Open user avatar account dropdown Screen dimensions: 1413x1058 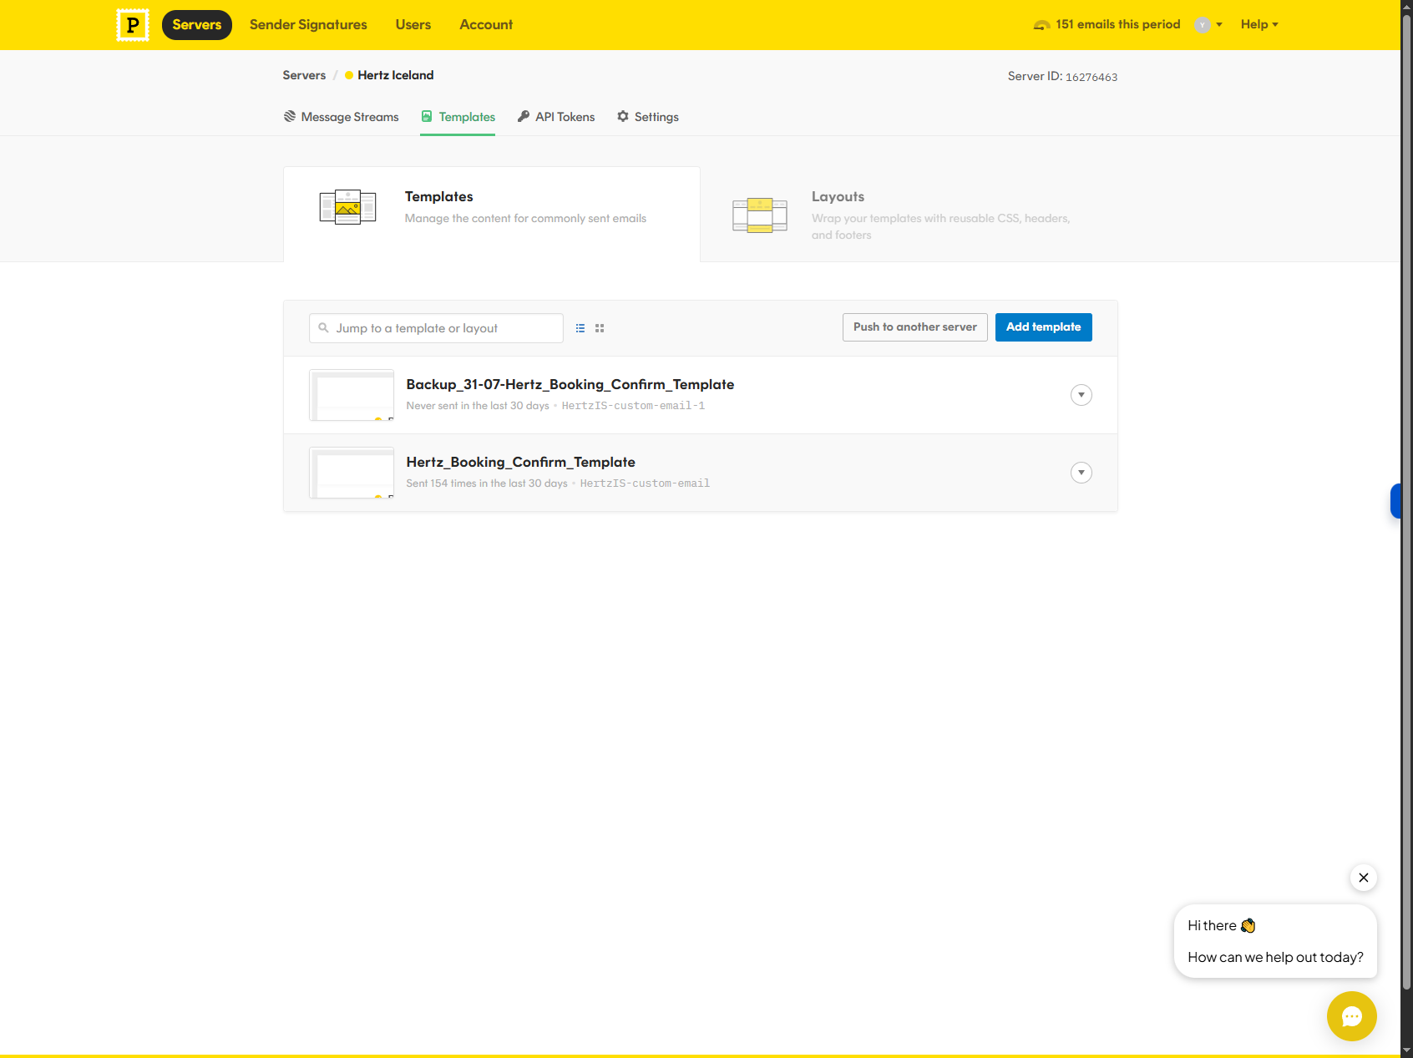(x=1208, y=25)
